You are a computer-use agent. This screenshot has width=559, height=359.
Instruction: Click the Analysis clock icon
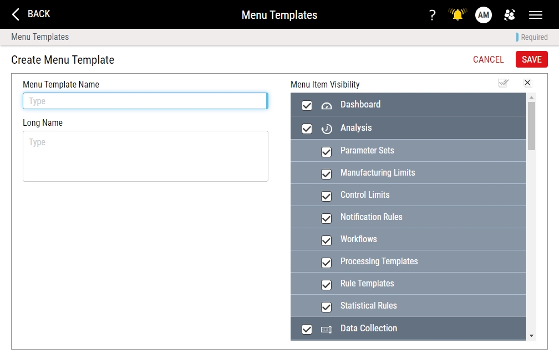tap(327, 129)
